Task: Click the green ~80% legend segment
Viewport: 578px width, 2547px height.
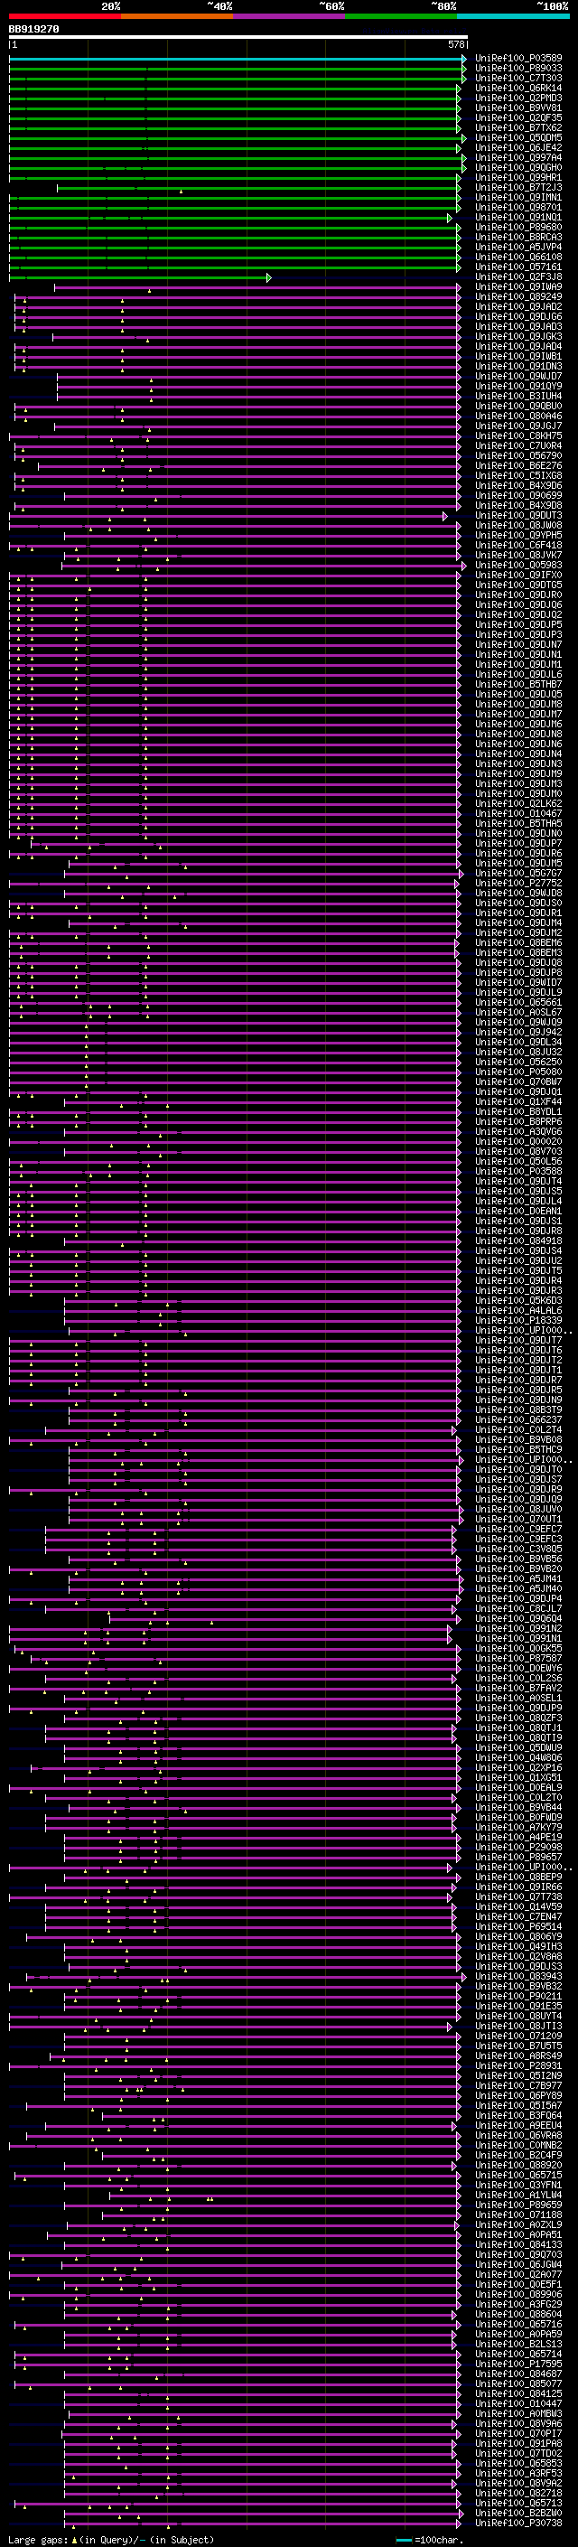Action: pyautogui.click(x=401, y=16)
